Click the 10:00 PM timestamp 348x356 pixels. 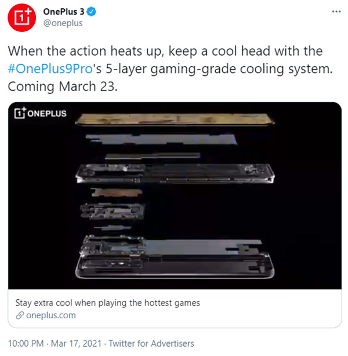pos(26,343)
